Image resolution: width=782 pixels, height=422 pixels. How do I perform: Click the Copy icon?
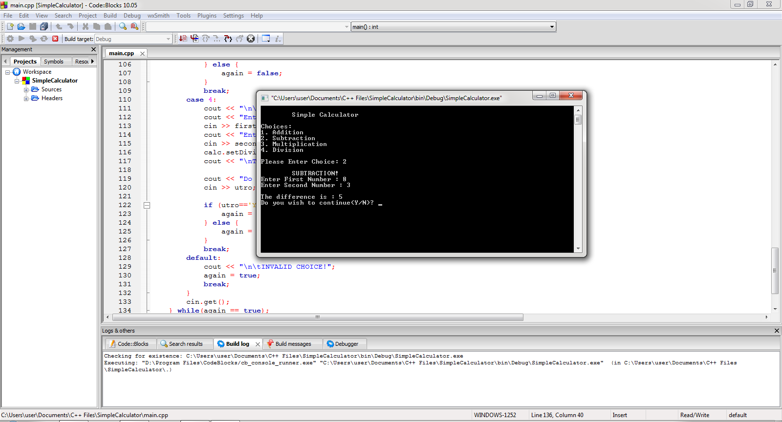pyautogui.click(x=97, y=26)
